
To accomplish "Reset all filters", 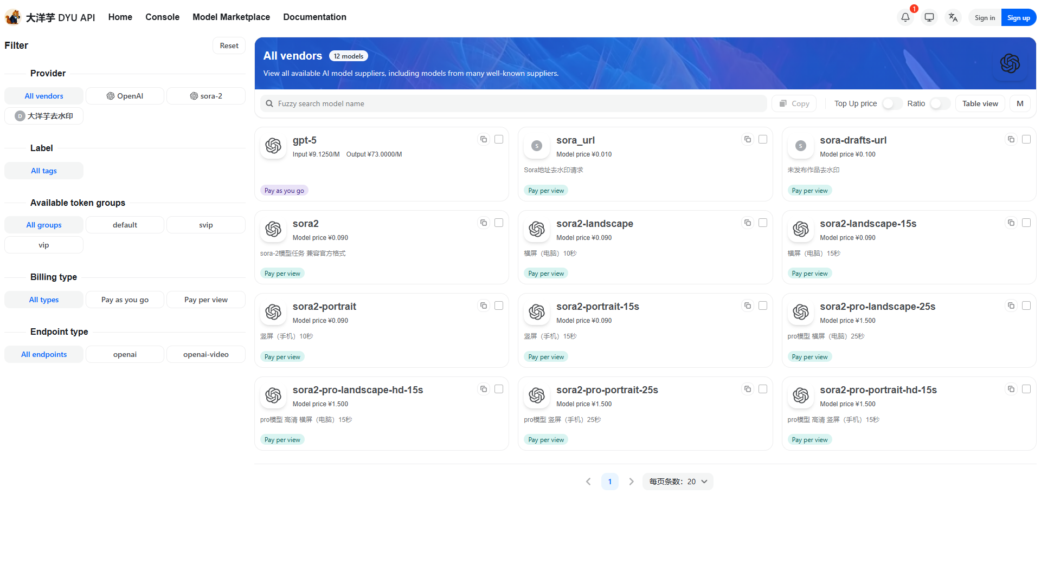I will [x=229, y=45].
